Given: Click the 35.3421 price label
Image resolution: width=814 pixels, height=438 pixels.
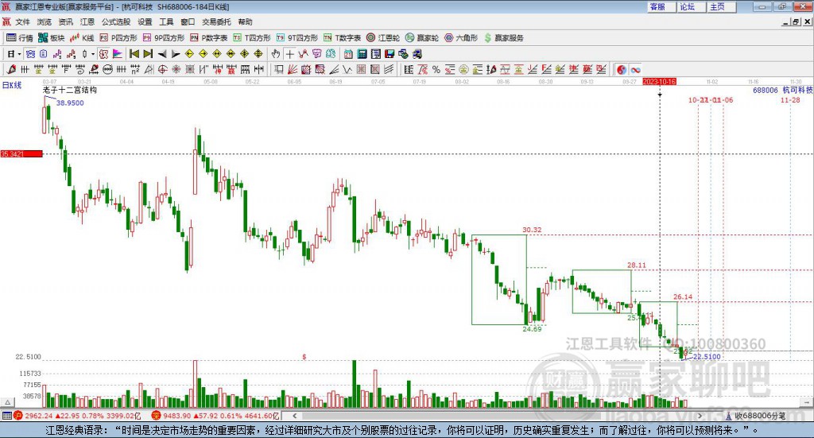Looking at the screenshot, I should click(x=21, y=154).
